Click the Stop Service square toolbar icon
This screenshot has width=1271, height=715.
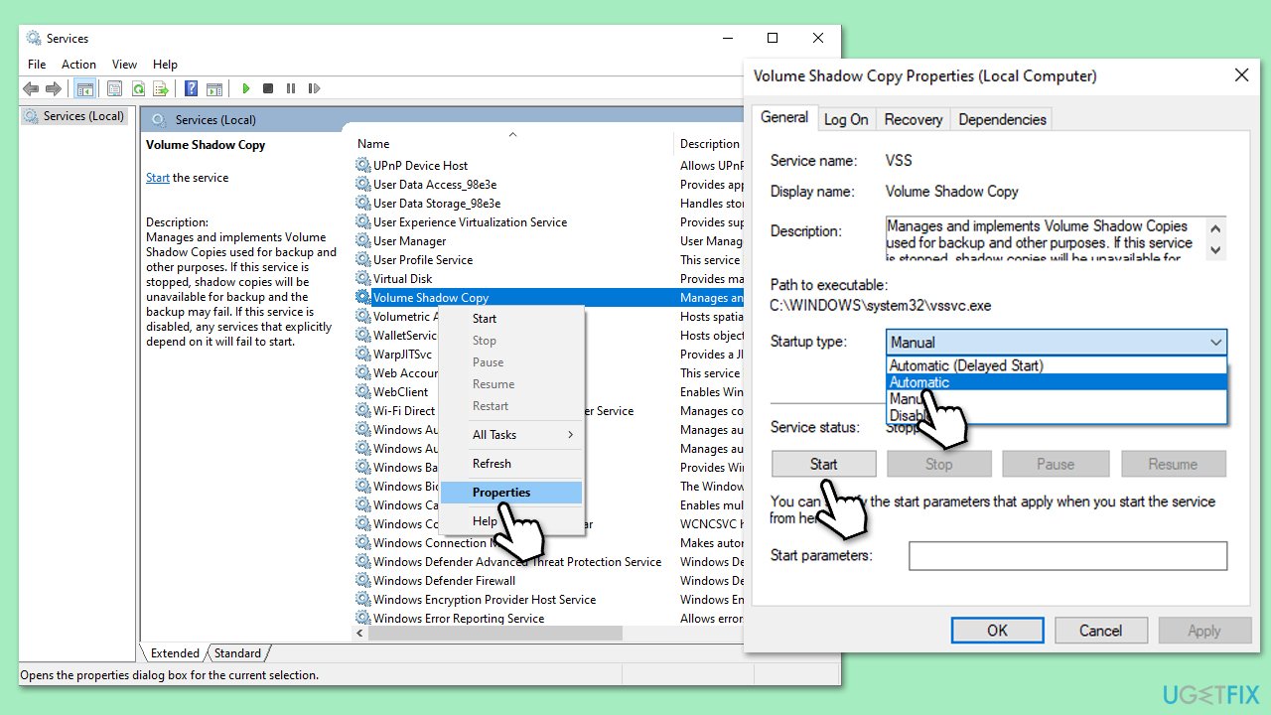coord(268,88)
